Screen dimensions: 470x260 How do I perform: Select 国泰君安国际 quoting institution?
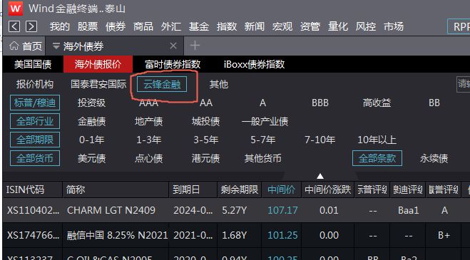[98, 84]
